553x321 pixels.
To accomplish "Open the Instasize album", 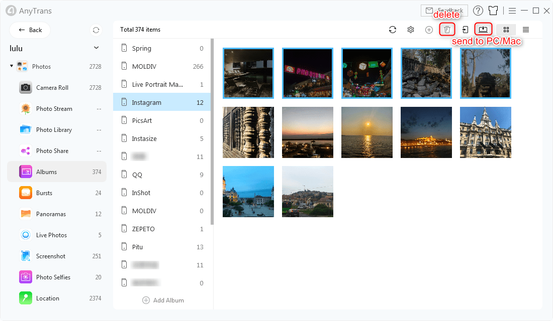I will click(x=162, y=138).
